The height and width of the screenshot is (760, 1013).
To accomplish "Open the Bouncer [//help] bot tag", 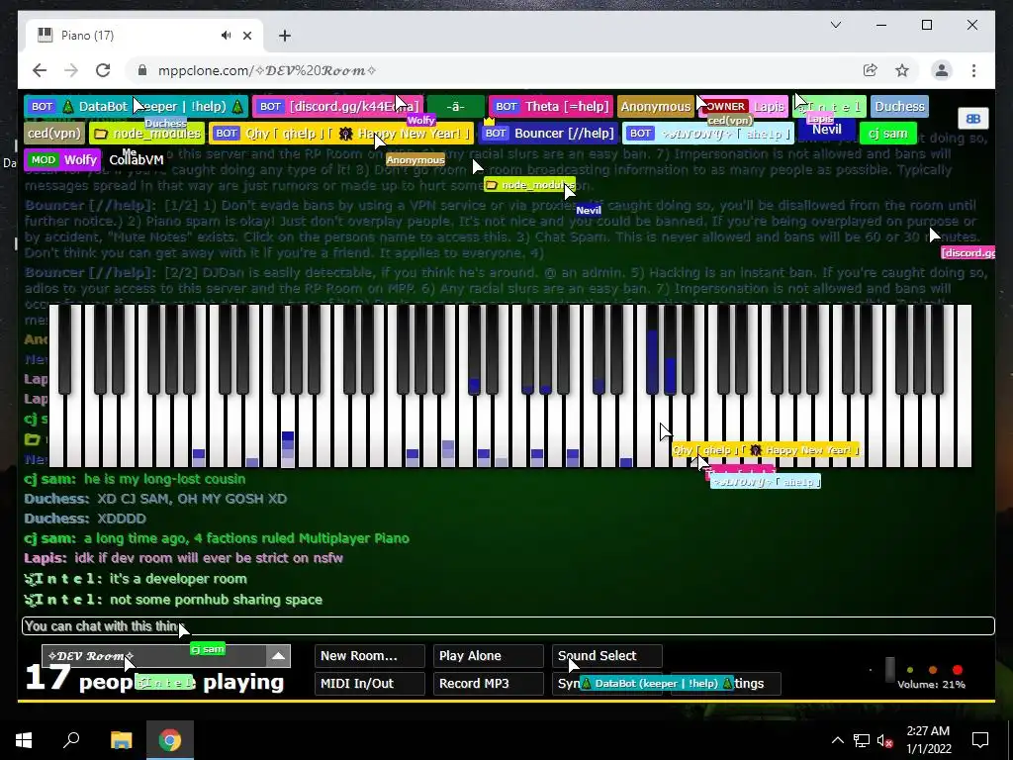I will pyautogui.click(x=548, y=134).
